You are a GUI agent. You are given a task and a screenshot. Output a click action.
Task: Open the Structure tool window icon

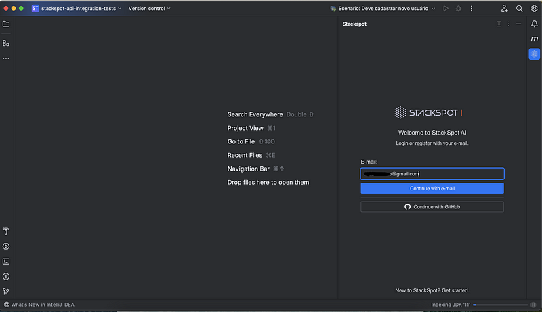pos(6,43)
